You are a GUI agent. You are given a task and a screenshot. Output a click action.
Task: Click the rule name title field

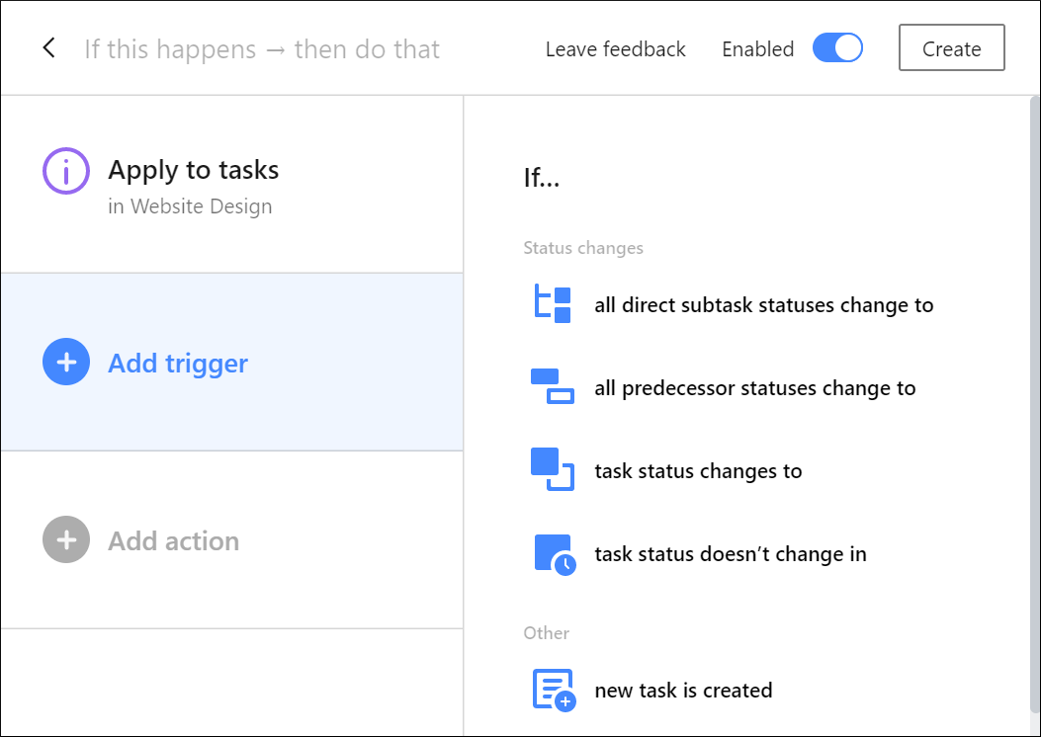point(262,49)
